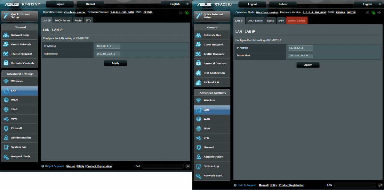
Task: Open VPN settings in the RT-N12 VP sidebar
Action: (x=20, y=119)
